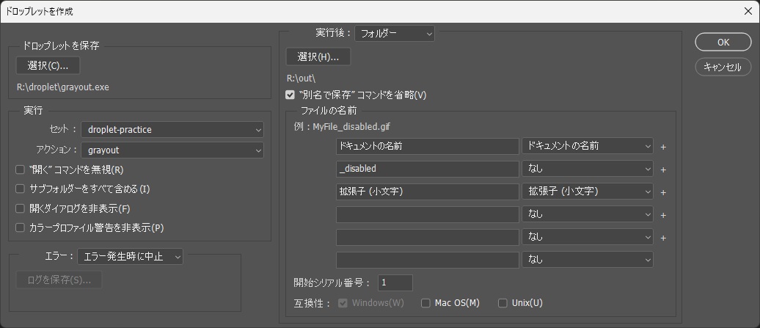Toggle "開く" コマンドを無視(R) checkbox
Screen dimensions: 760x328
click(20, 170)
